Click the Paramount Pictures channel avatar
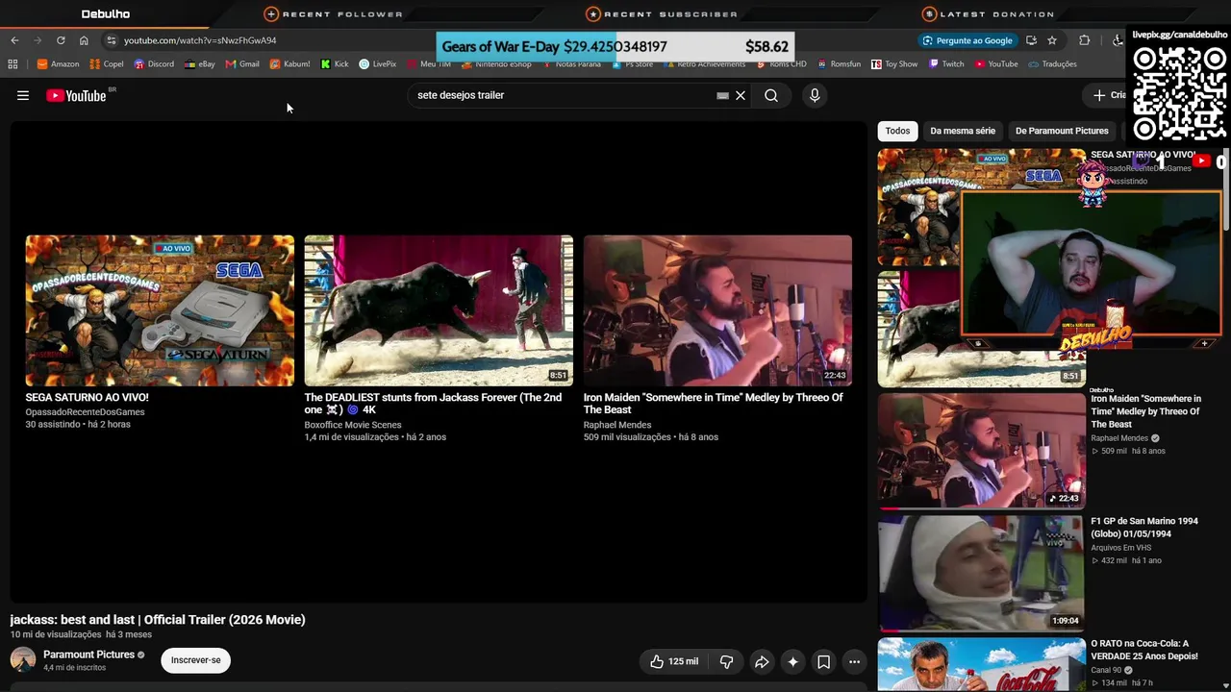 [x=23, y=660]
